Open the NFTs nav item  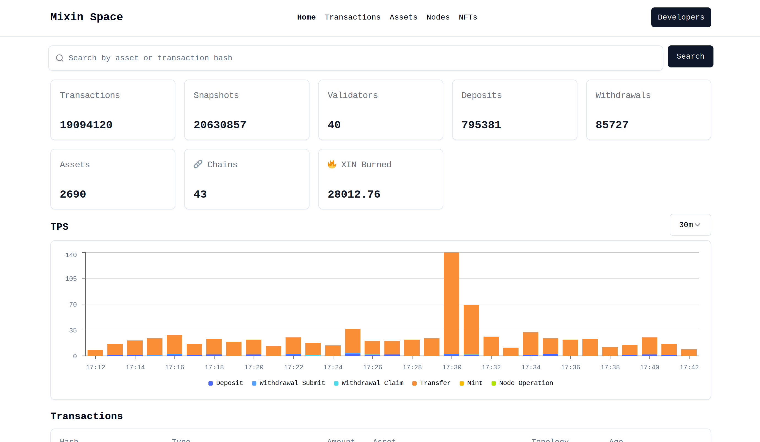468,17
